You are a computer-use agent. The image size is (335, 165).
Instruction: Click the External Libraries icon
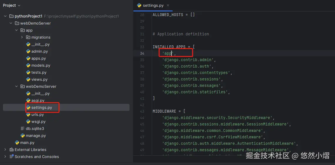point(12,150)
